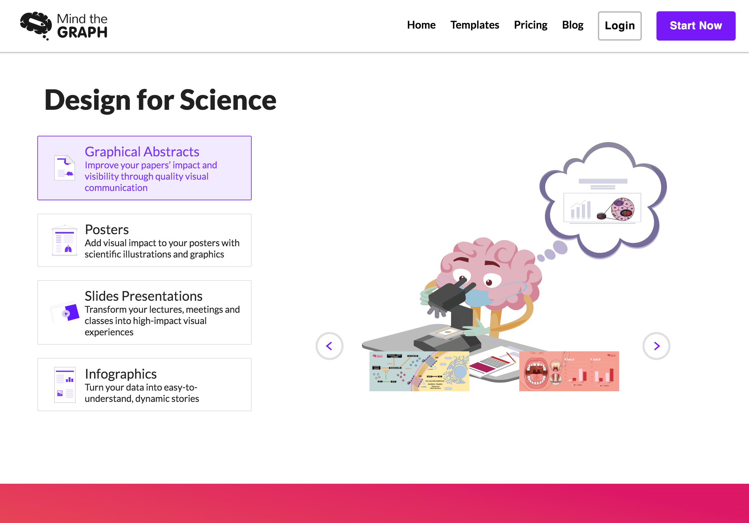749x523 pixels.
Task: Click the Infographics chart document icon
Action: point(65,384)
